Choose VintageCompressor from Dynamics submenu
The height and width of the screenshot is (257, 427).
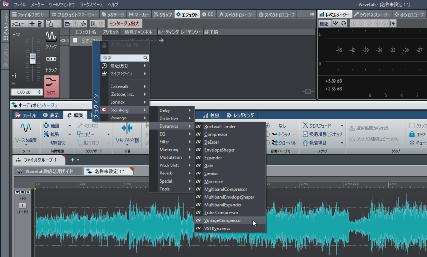tap(230, 220)
